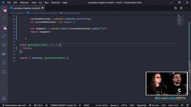This screenshot has height=107, width=191.
Task: Click the TypeScript version 3.8.3
Action: (164, 105)
